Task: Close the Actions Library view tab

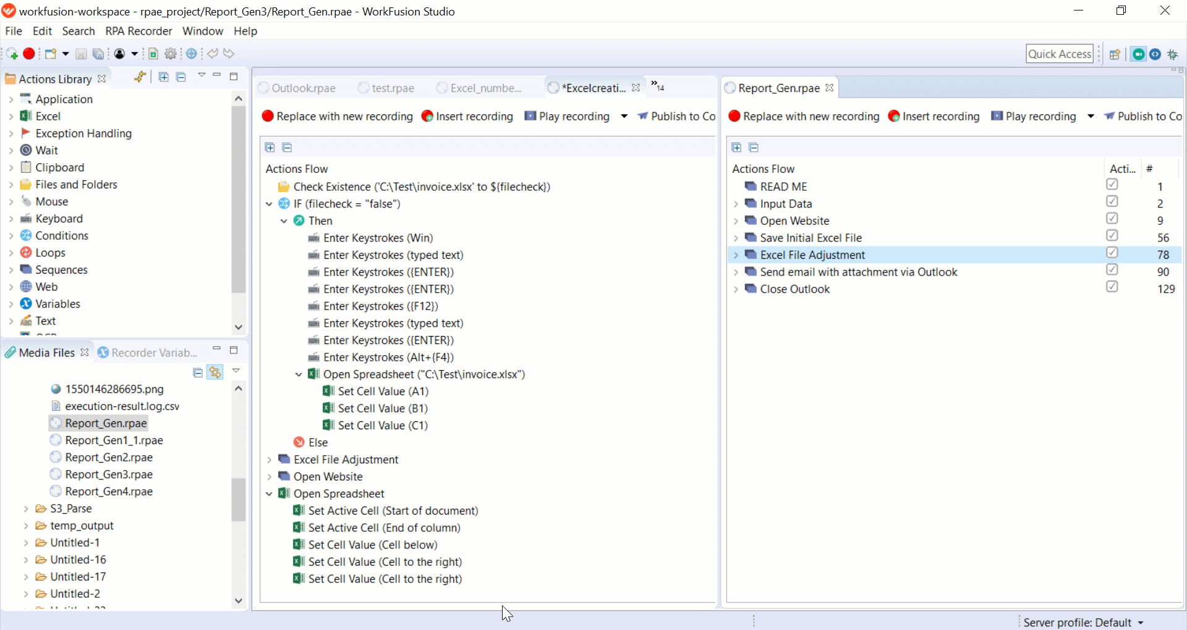Action: point(102,78)
